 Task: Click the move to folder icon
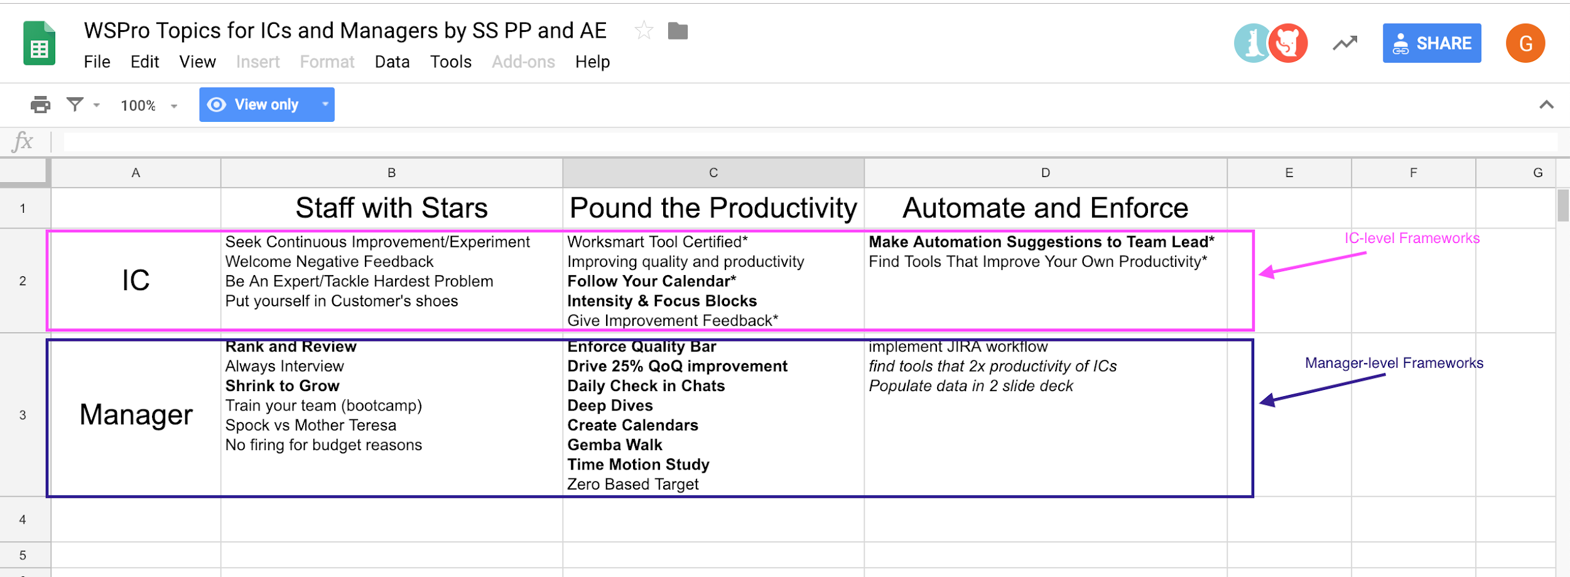pyautogui.click(x=678, y=30)
